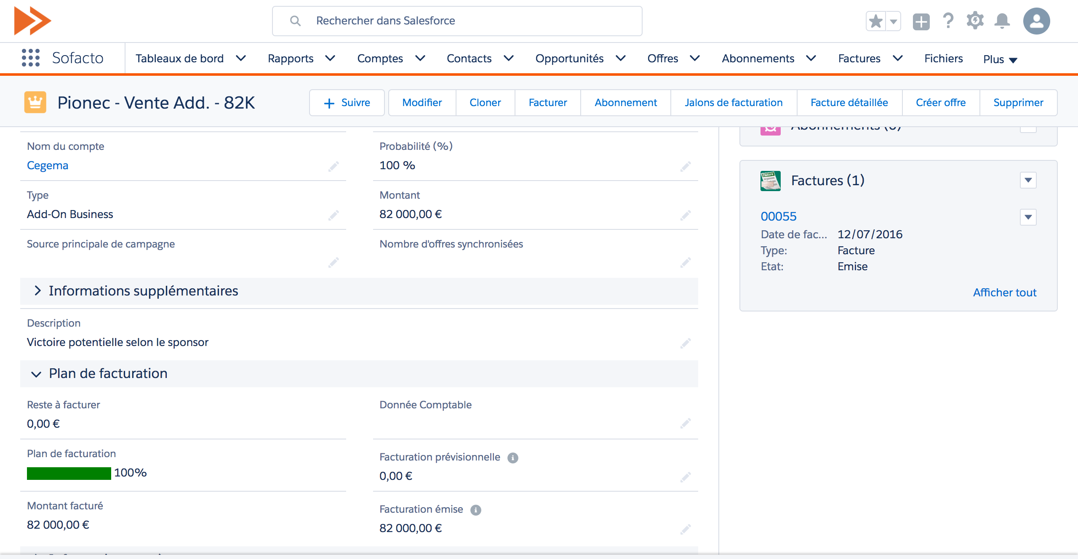Edit the Type field pencil icon
This screenshot has width=1078, height=559.
[x=334, y=216]
